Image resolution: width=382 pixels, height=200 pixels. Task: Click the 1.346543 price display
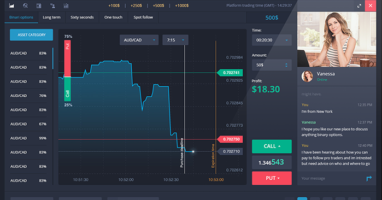[x=272, y=162]
